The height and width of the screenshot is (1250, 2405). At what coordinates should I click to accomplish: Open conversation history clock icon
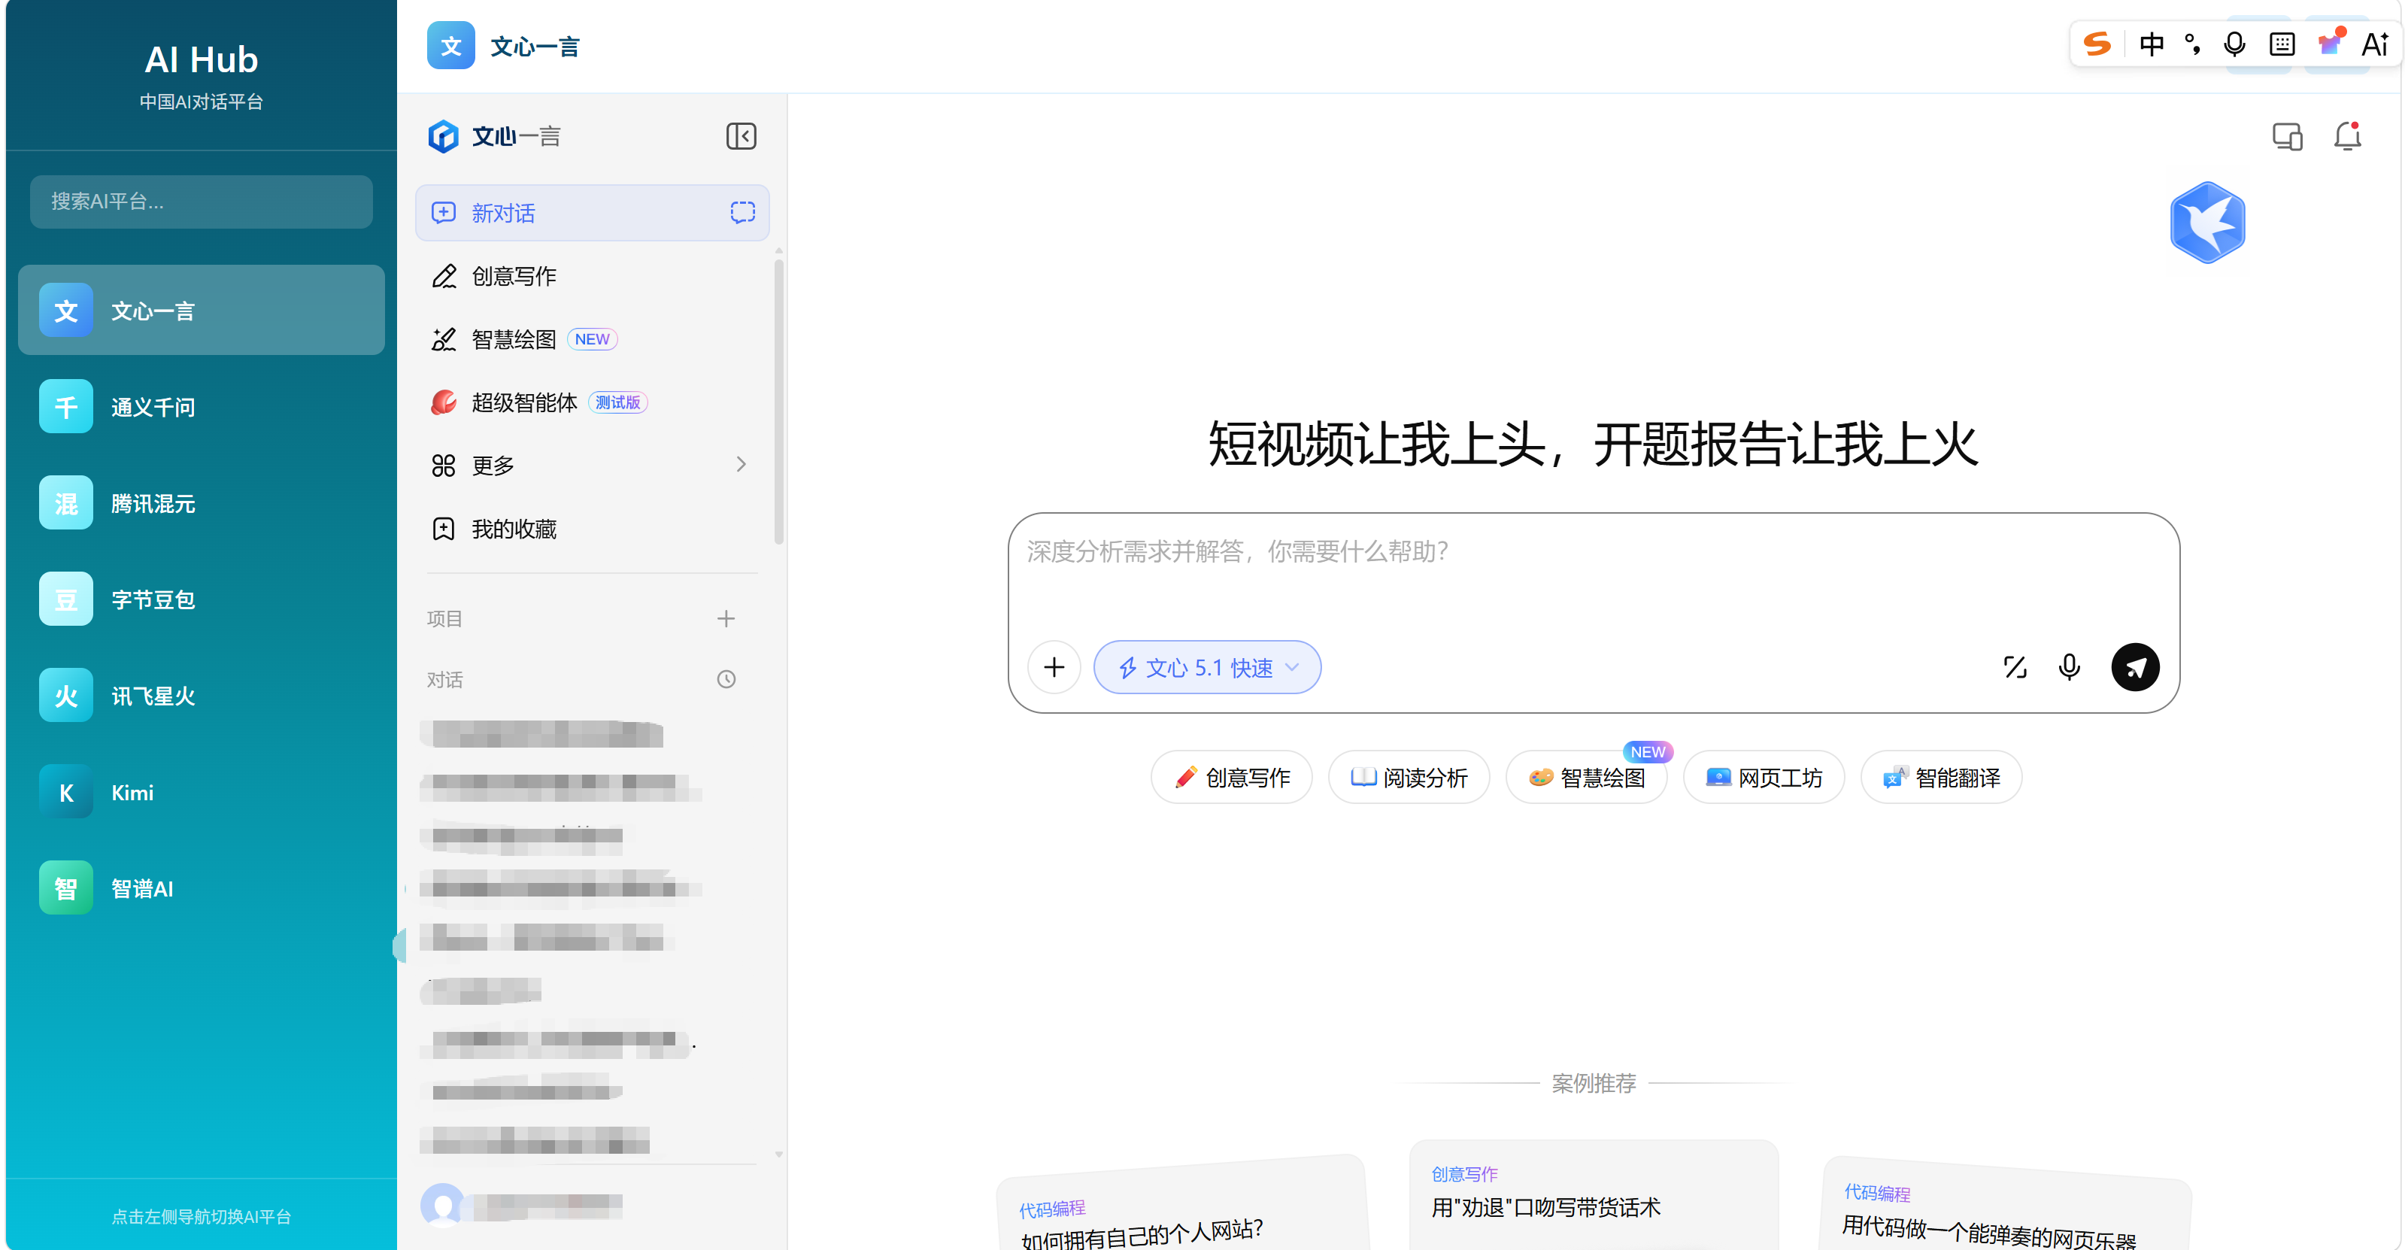[x=726, y=680]
